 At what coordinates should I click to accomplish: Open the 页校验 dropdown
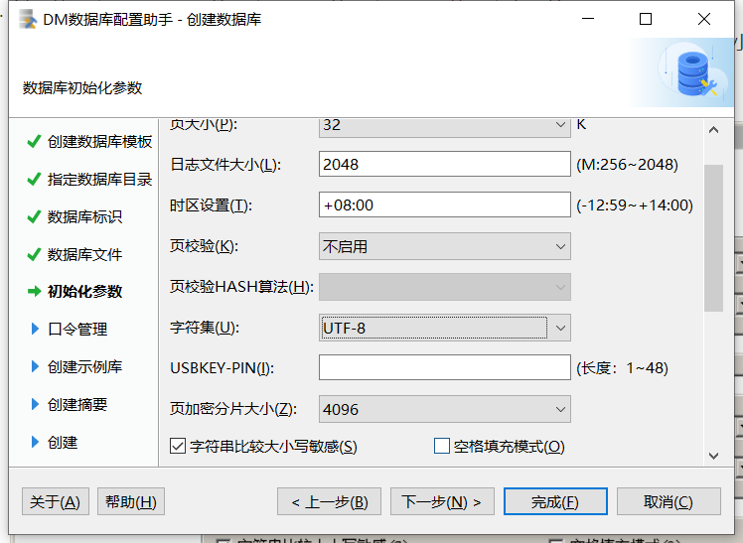click(444, 246)
